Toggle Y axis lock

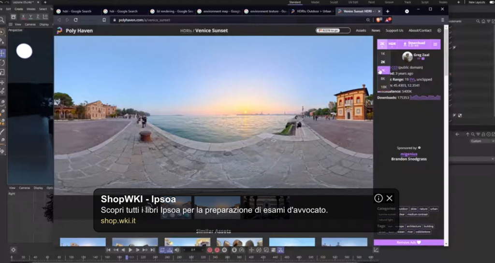pyautogui.click(x=30, y=17)
